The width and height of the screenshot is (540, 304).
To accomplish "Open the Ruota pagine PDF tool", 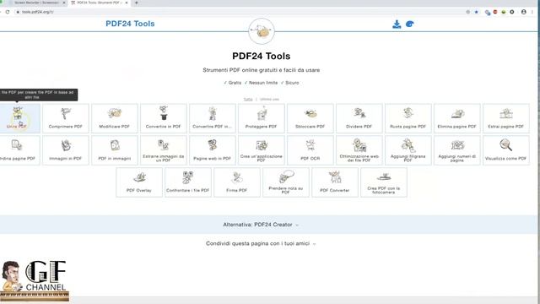I will point(408,118).
